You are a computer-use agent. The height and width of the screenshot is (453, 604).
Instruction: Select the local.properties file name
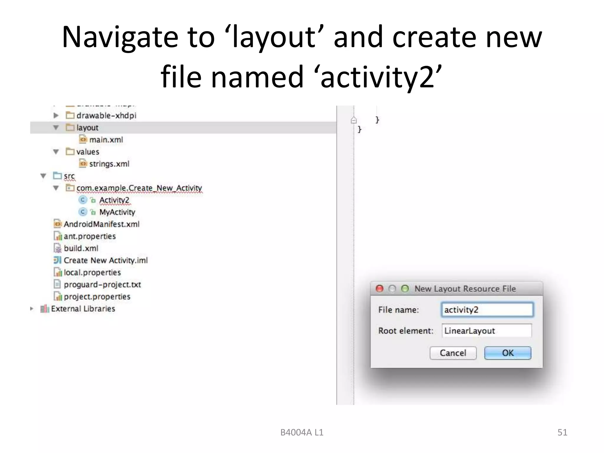[92, 273]
